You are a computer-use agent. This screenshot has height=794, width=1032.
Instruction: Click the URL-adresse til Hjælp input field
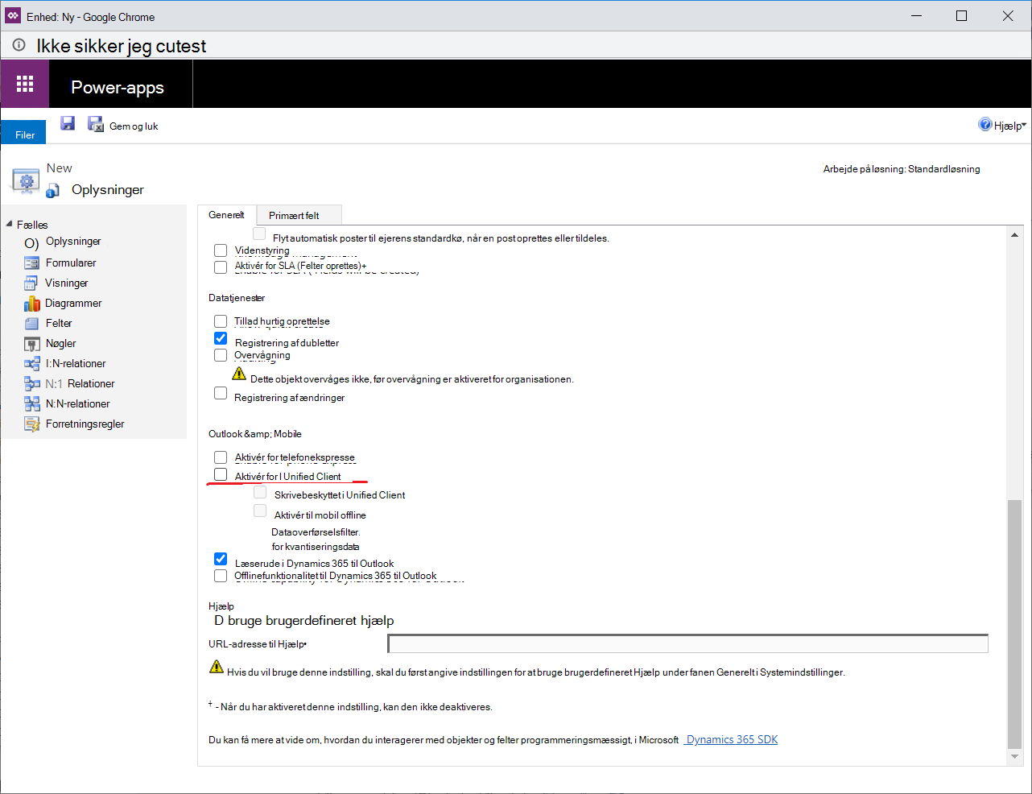tap(687, 643)
